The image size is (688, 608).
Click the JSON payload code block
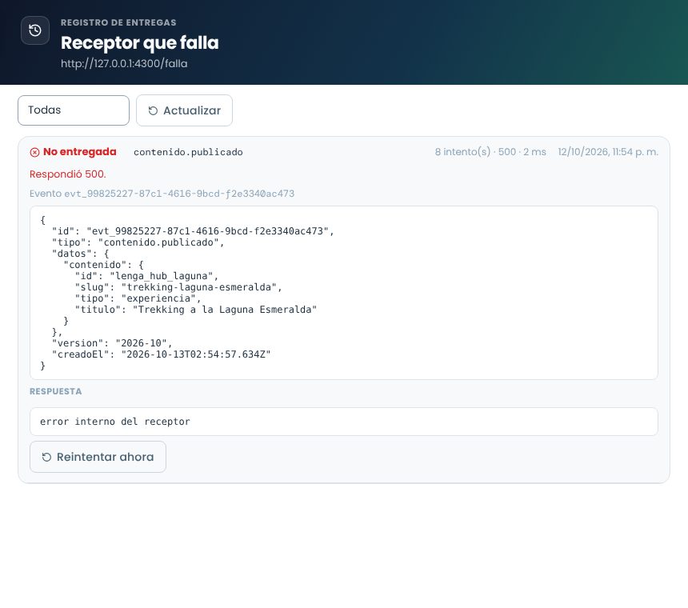pyautogui.click(x=343, y=293)
